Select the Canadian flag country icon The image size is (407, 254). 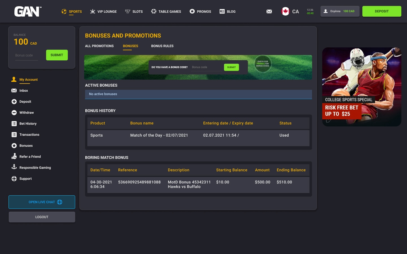click(285, 12)
